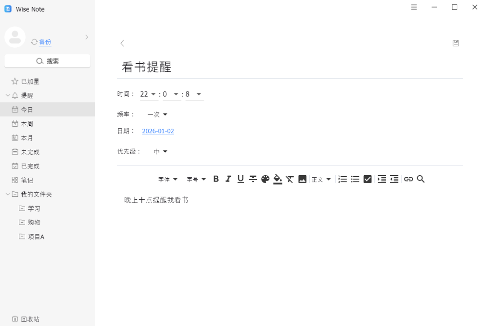Open search with the magnifier icon in toolbar
The image size is (485, 326).
coord(421,179)
